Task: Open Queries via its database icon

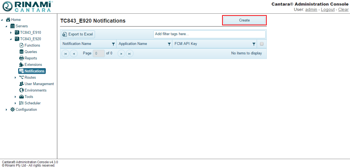Action: tap(22, 52)
